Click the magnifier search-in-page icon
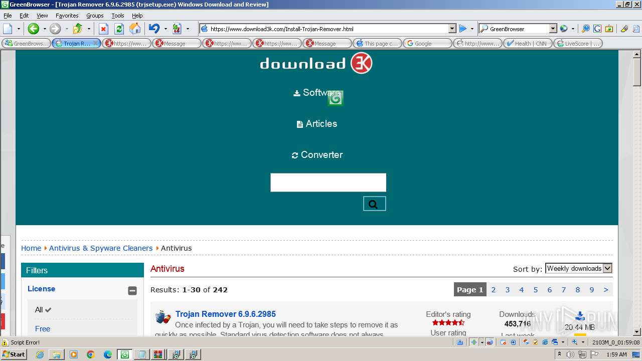Screen dimensions: 642x361 tap(586, 29)
